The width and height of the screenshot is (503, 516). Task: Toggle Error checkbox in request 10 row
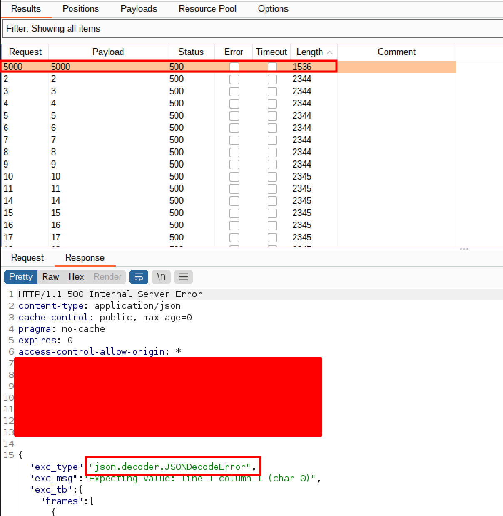click(234, 177)
